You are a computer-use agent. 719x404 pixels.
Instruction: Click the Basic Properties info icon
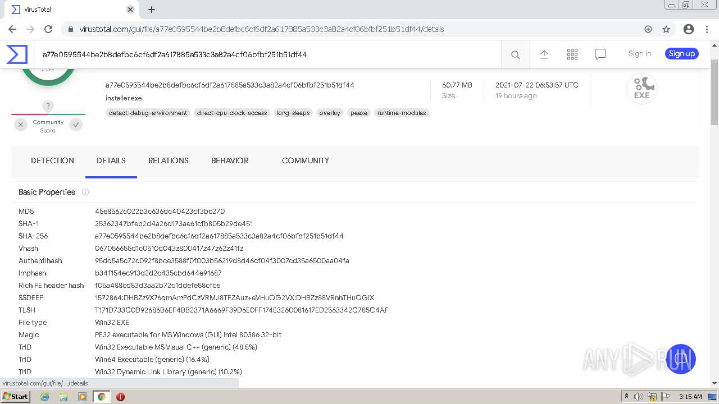pos(85,192)
